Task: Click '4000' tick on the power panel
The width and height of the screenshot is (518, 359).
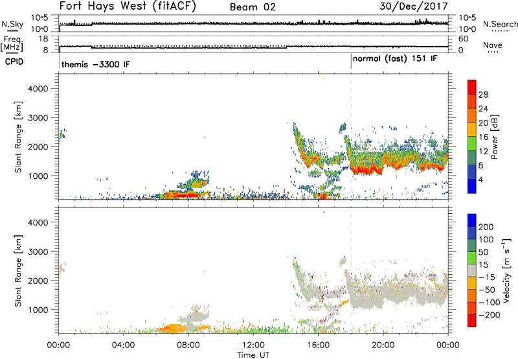Action: (38, 89)
